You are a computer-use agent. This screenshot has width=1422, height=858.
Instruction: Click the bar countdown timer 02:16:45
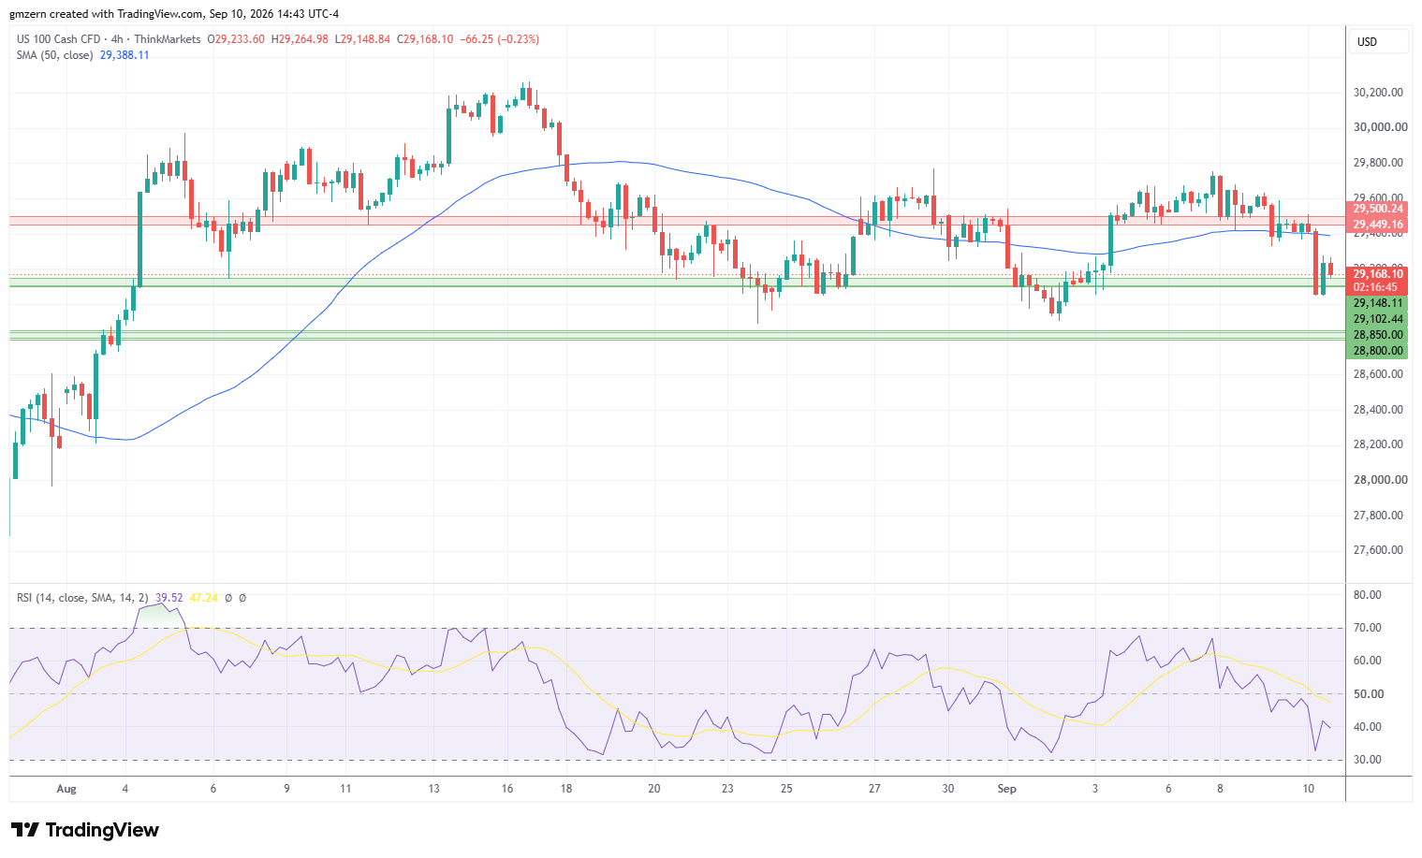click(x=1375, y=287)
